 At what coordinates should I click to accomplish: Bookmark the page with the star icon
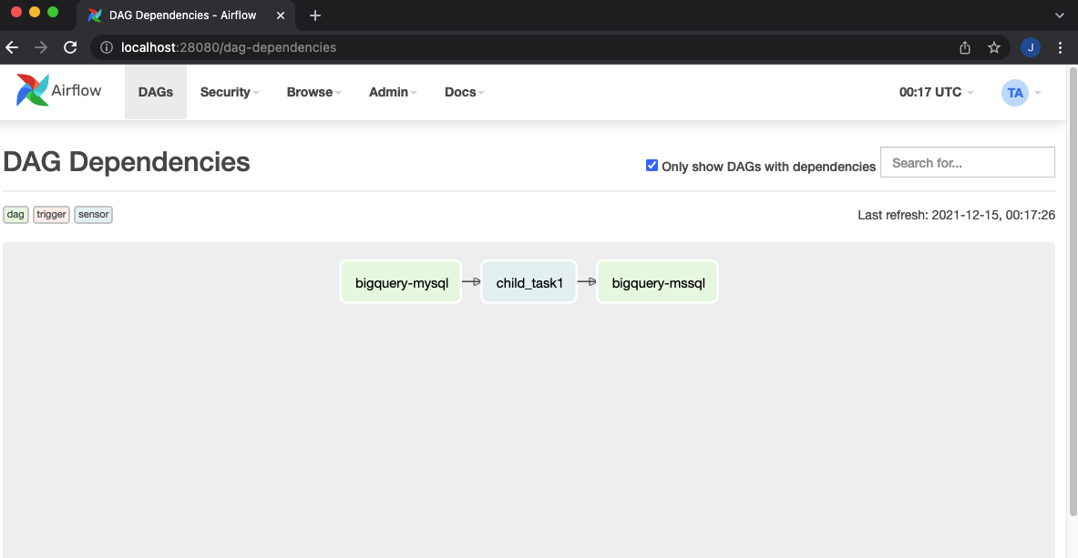click(994, 47)
